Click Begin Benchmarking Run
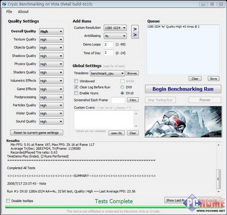The image size is (227, 215). coord(183,89)
